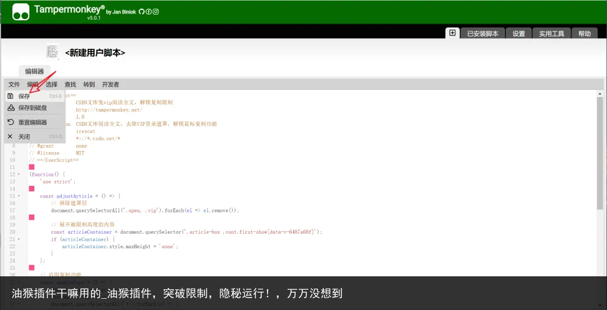607x310 pixels.
Task: Choose 保存 in the file menu
Action: point(34,97)
